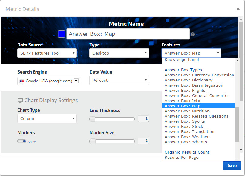Click the Save button
The height and width of the screenshot is (176, 245).
point(232,166)
